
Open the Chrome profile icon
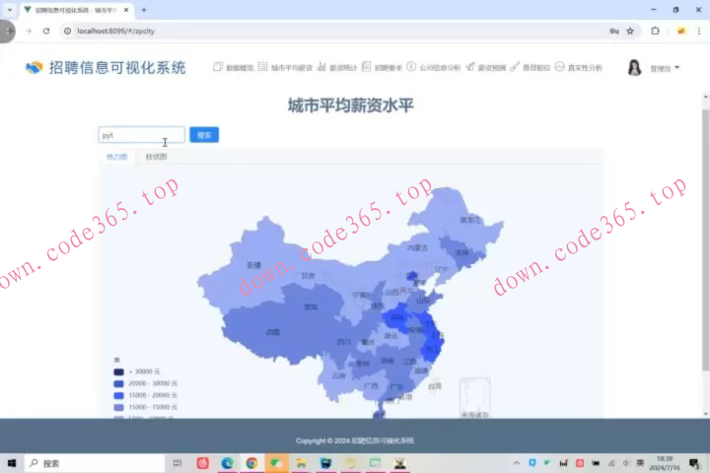[681, 31]
